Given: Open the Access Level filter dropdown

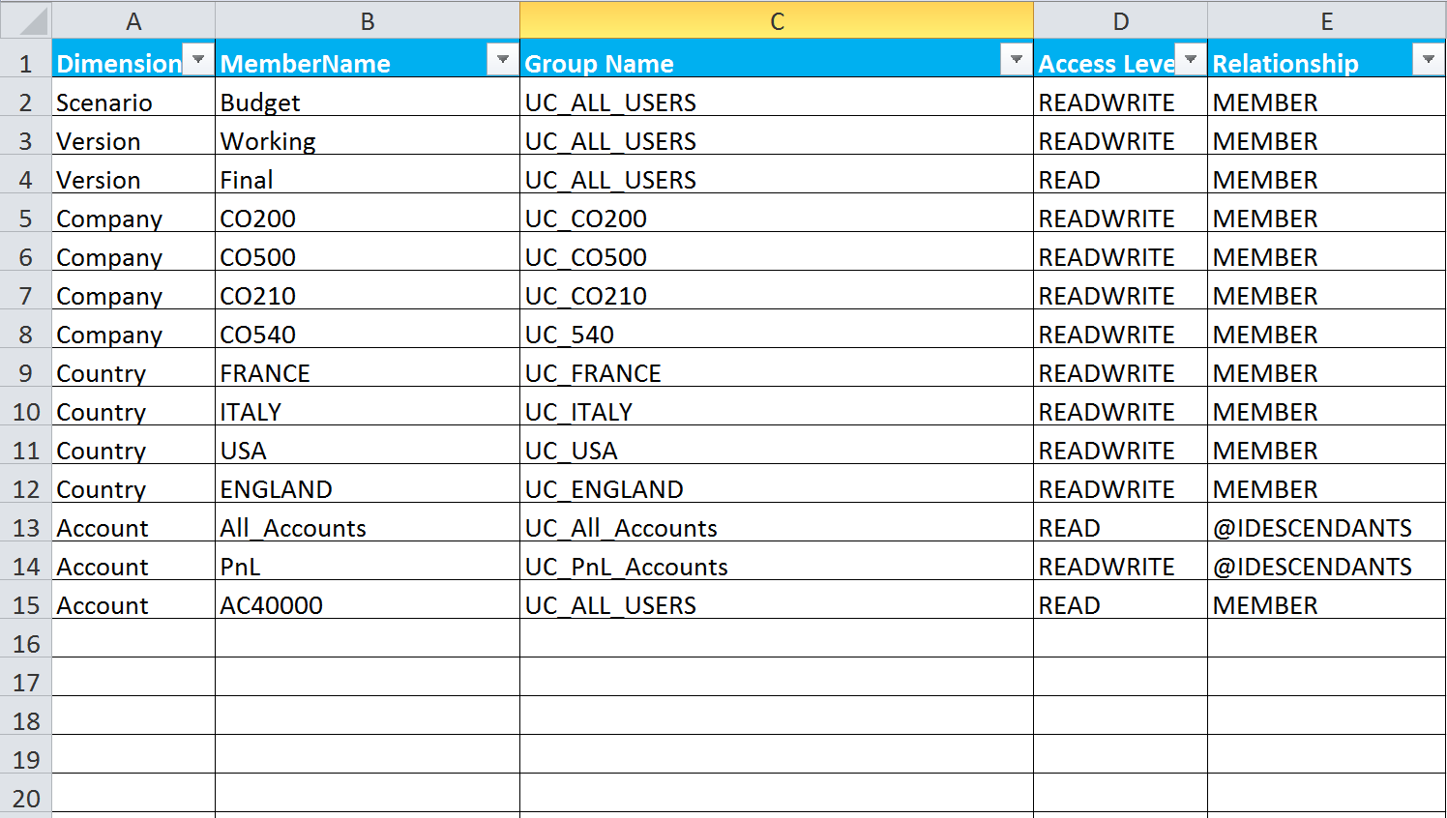Looking at the screenshot, I should [x=1191, y=60].
